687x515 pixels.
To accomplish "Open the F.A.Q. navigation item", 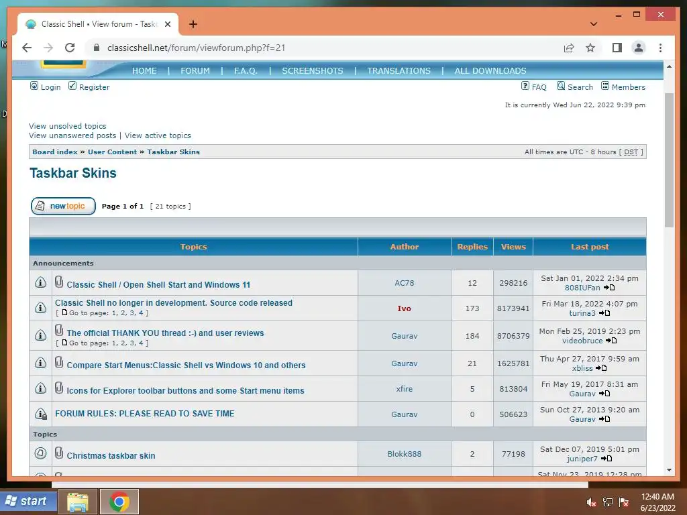I will click(x=246, y=71).
